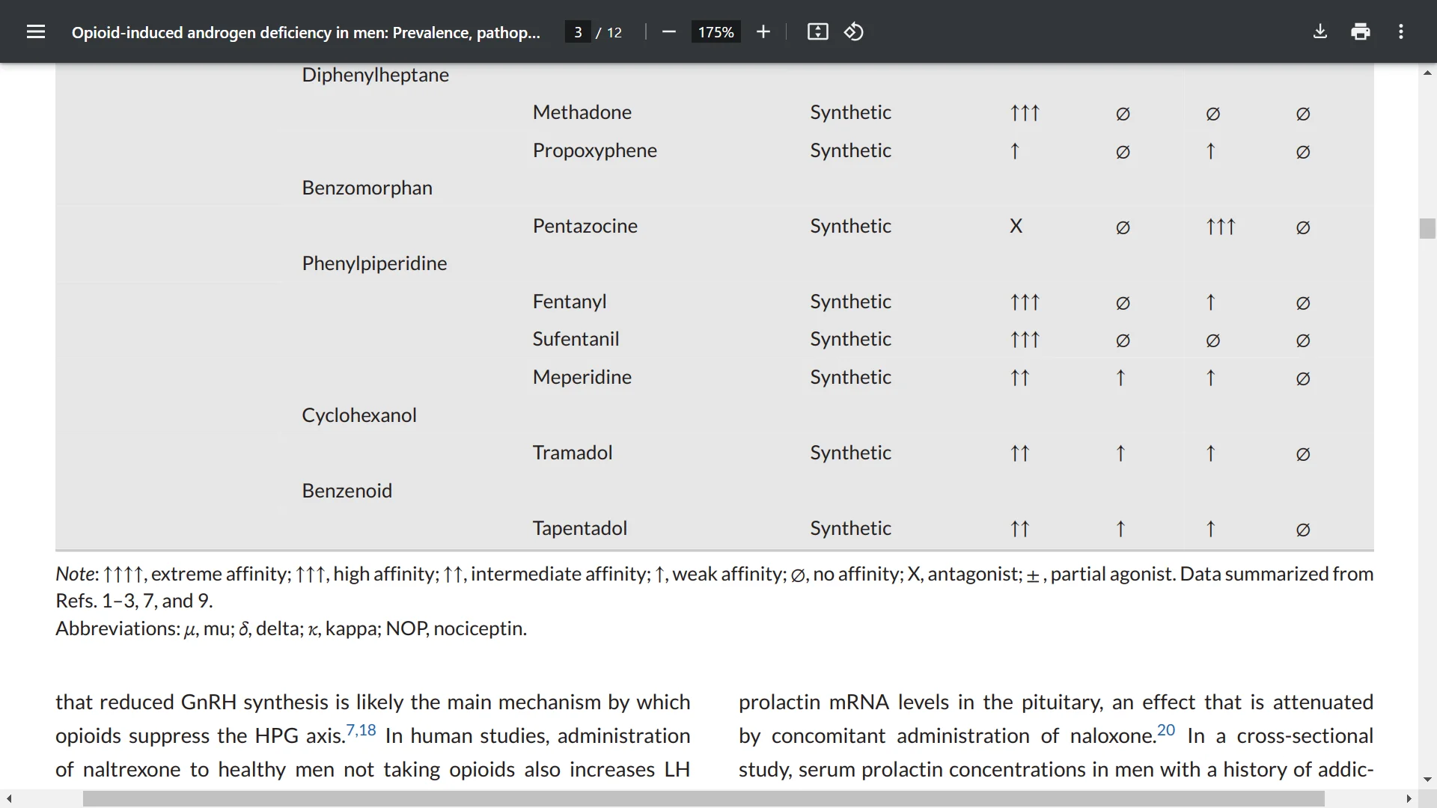Click the scroll left arrow
1437x808 pixels.
pos(9,799)
